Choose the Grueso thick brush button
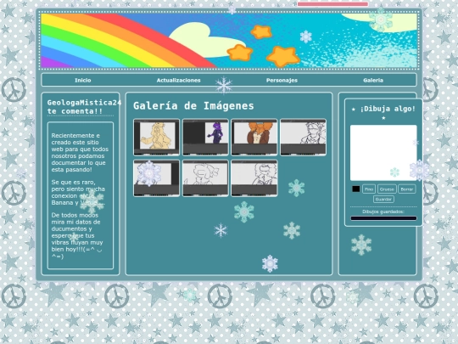This screenshot has height=344, width=458. click(387, 189)
